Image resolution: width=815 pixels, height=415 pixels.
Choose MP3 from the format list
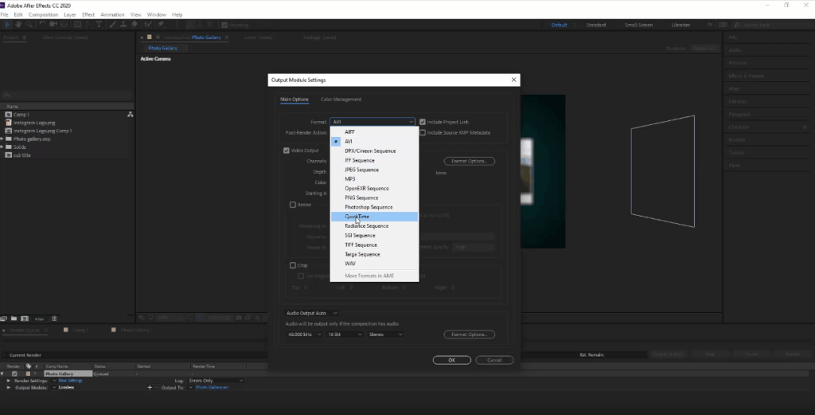[374, 179]
